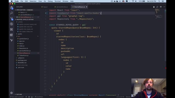The image size is (175, 98).
Task: Select StarredRepos.js under Open Editors
Action: click(x=25, y=17)
